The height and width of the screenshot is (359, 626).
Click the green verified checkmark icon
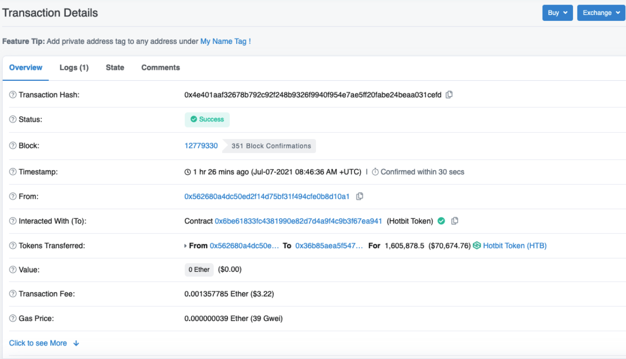click(x=441, y=221)
